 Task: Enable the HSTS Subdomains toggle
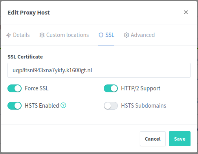[x=111, y=106]
